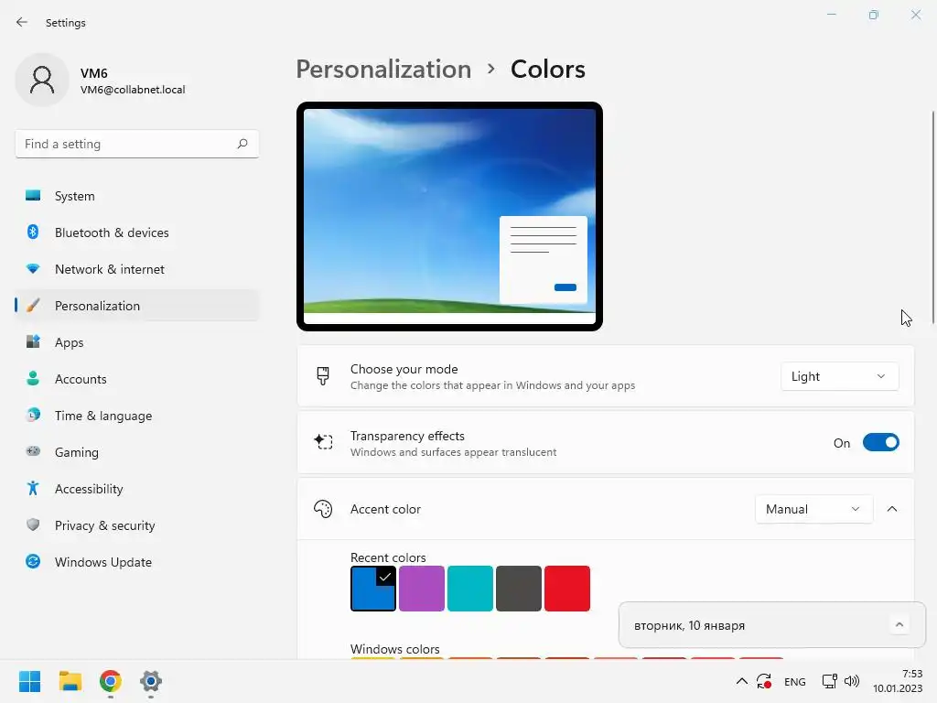Click the Windows Update sync icon
The height and width of the screenshot is (703, 937).
33,561
